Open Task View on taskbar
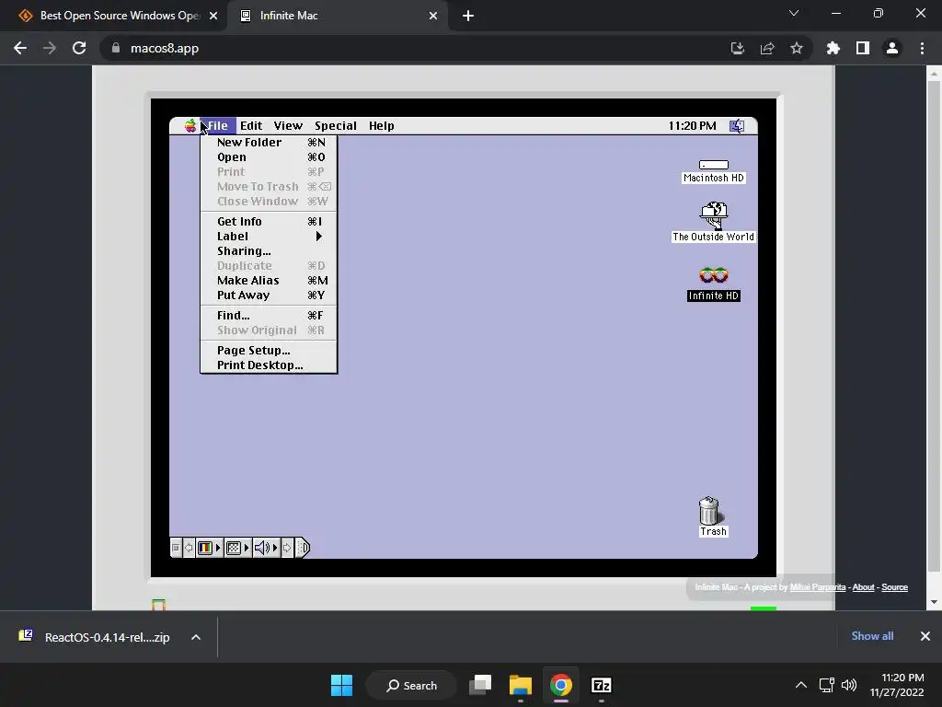Image resolution: width=942 pixels, height=707 pixels. click(x=480, y=685)
